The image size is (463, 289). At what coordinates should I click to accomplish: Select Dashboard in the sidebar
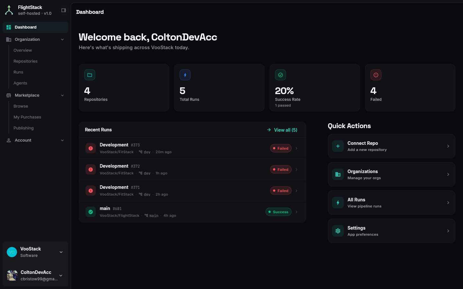(x=35, y=27)
